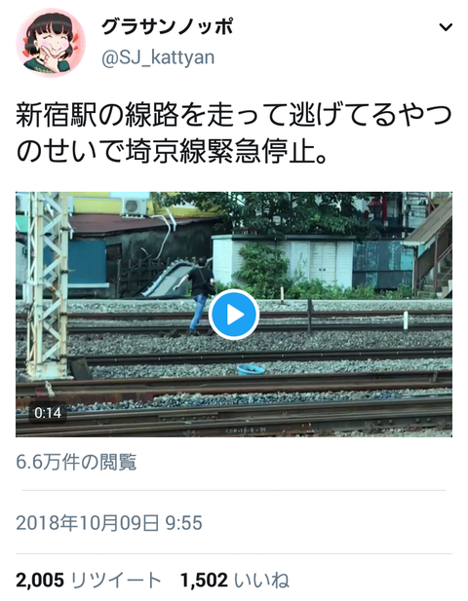Open the @SJ_kattyan handle link

point(158,57)
